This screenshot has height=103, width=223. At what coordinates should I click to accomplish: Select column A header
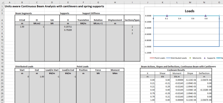[9, 2]
